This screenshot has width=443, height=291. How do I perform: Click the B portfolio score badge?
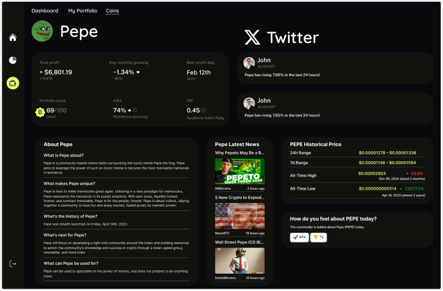[x=40, y=112]
